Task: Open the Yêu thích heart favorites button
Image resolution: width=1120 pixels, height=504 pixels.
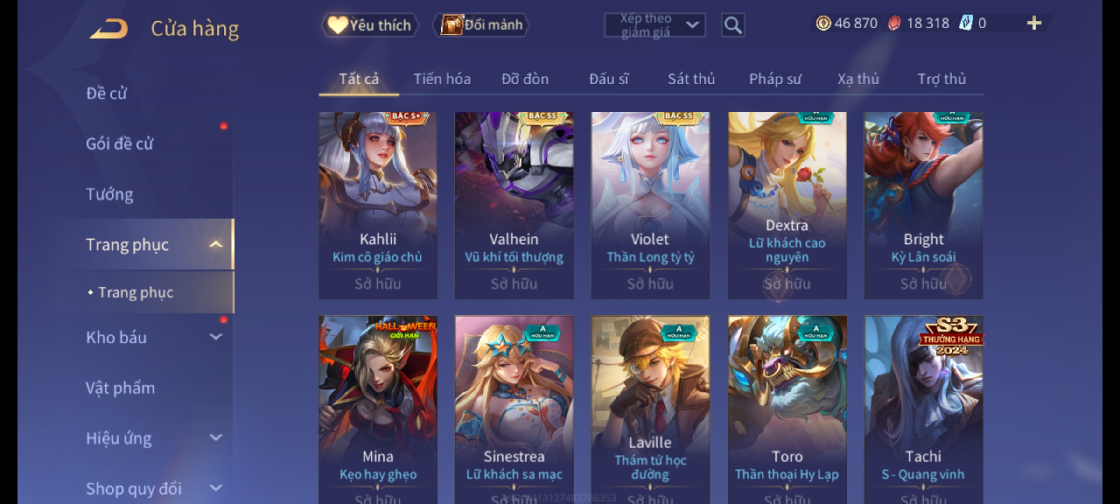Action: [370, 25]
